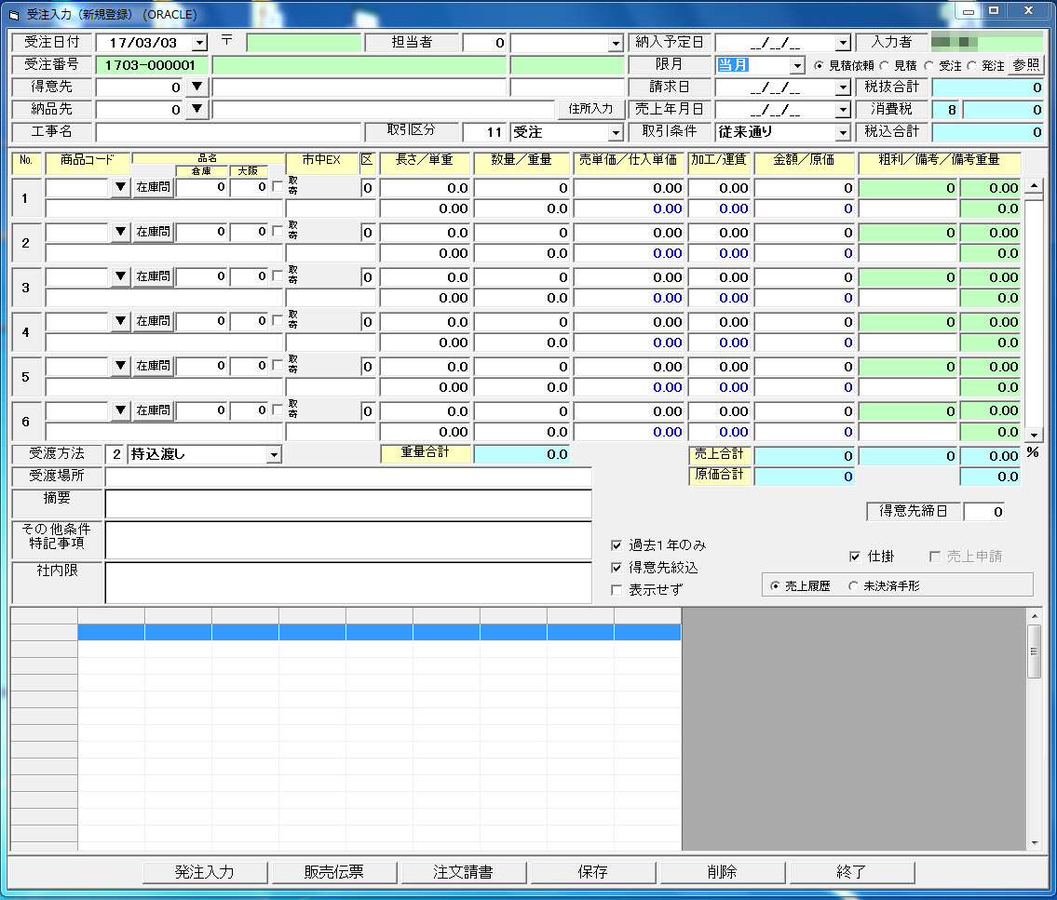Screen dimensions: 1057x900
Task: Open 納入予定日 date dropdown
Action: [843, 43]
